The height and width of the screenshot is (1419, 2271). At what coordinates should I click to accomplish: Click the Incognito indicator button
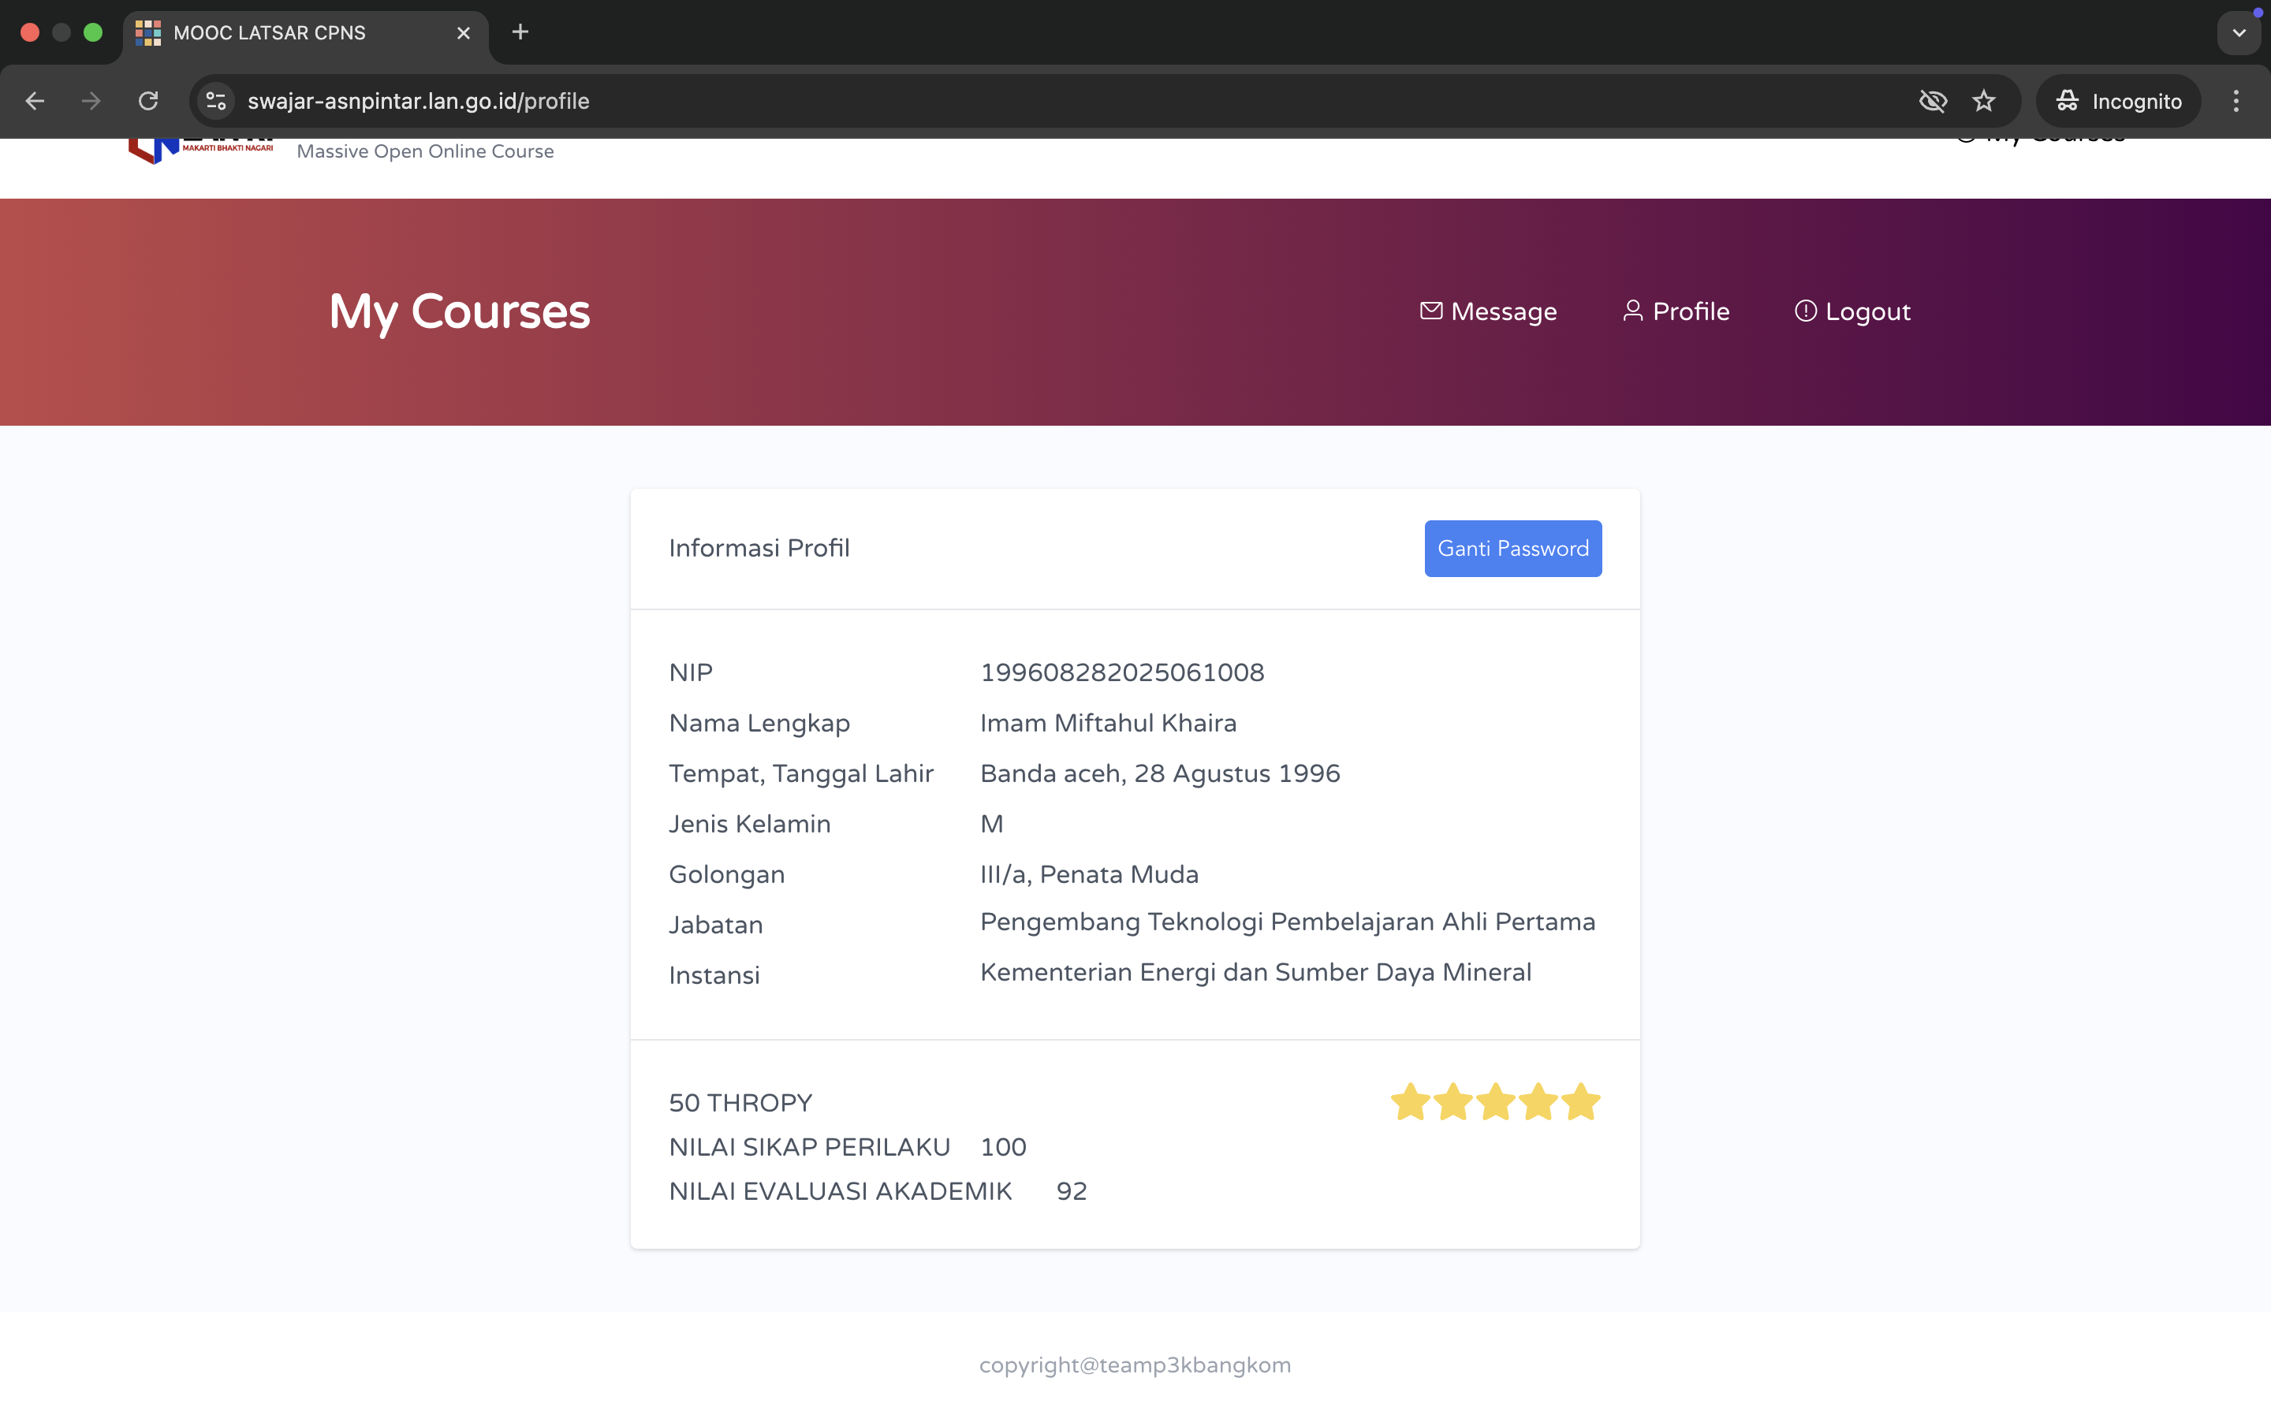click(x=2118, y=102)
